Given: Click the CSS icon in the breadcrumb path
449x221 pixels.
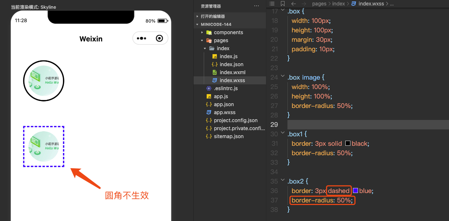Looking at the screenshot, I should click(x=354, y=4).
